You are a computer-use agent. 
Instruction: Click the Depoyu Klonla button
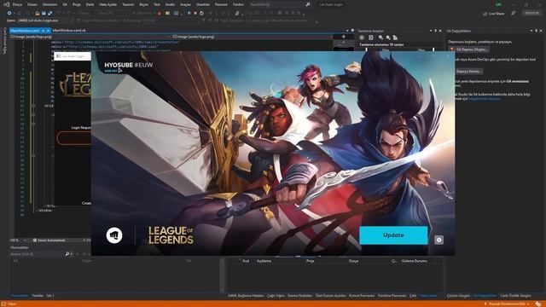[468, 72]
